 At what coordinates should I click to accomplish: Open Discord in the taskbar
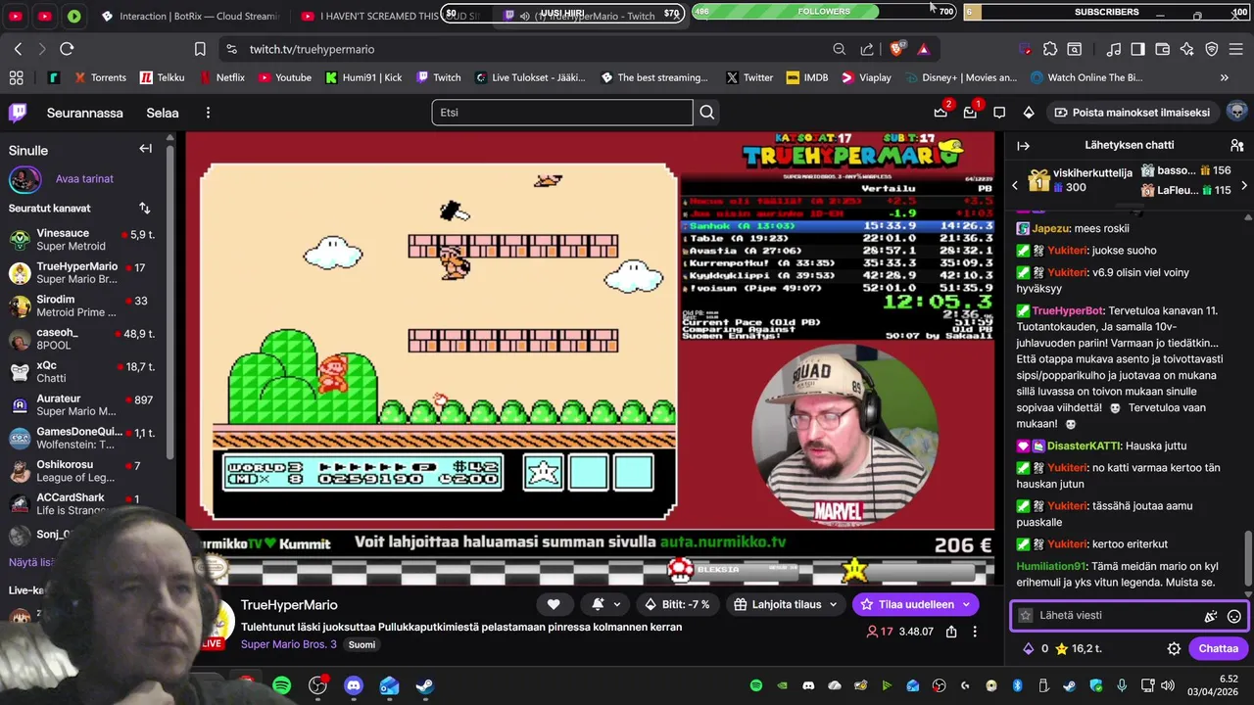click(354, 685)
